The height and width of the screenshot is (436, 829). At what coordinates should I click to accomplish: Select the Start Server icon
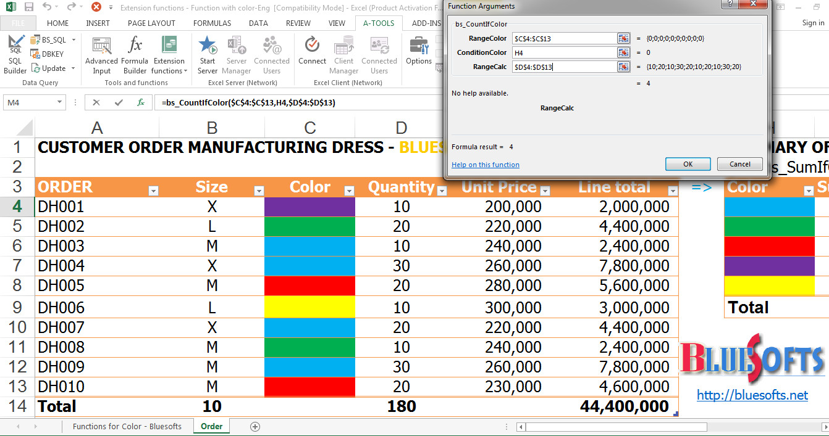coord(208,56)
